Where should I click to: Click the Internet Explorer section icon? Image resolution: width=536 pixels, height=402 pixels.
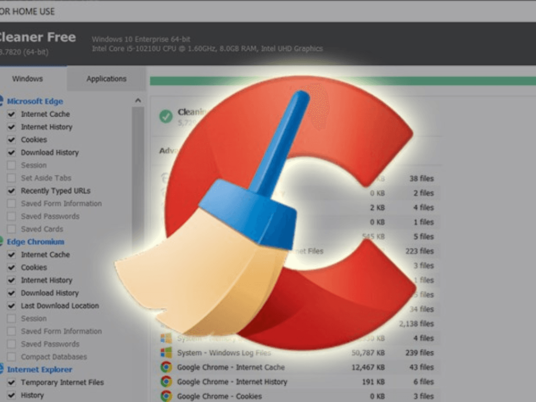click(x=2, y=370)
